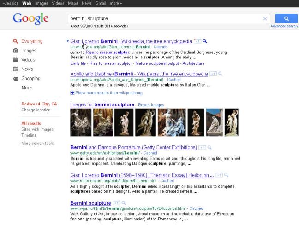Open Gmail from the top navigation bar
This screenshot has height=225, width=299.
tap(101, 3)
